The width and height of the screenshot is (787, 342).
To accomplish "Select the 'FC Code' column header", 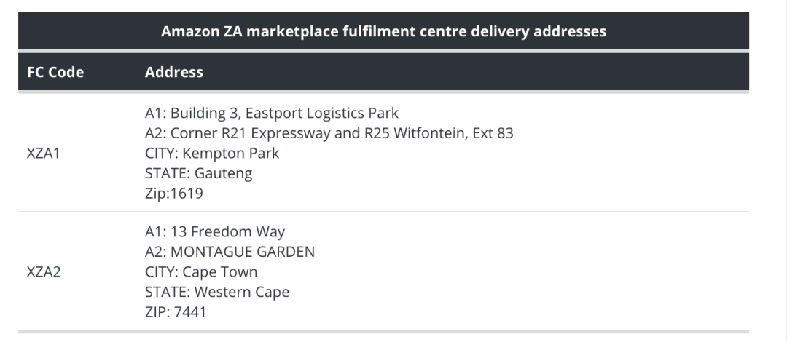I will click(55, 72).
